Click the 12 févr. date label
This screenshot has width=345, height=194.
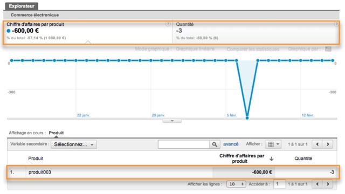(308, 115)
